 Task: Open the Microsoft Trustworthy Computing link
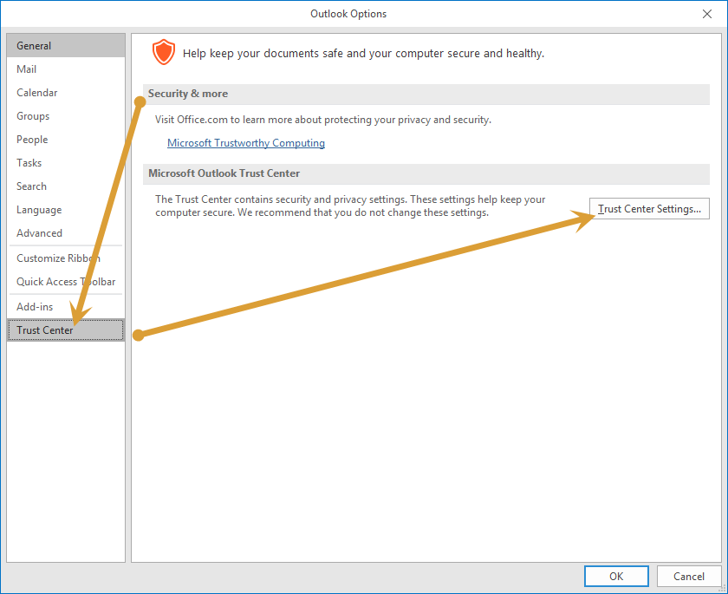pos(246,143)
